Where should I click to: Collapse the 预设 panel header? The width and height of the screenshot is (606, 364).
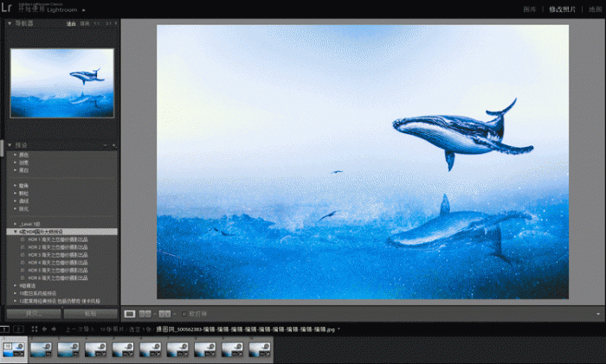pyautogui.click(x=10, y=145)
